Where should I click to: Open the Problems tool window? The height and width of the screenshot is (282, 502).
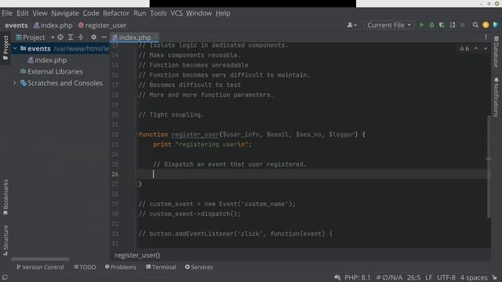pyautogui.click(x=120, y=267)
